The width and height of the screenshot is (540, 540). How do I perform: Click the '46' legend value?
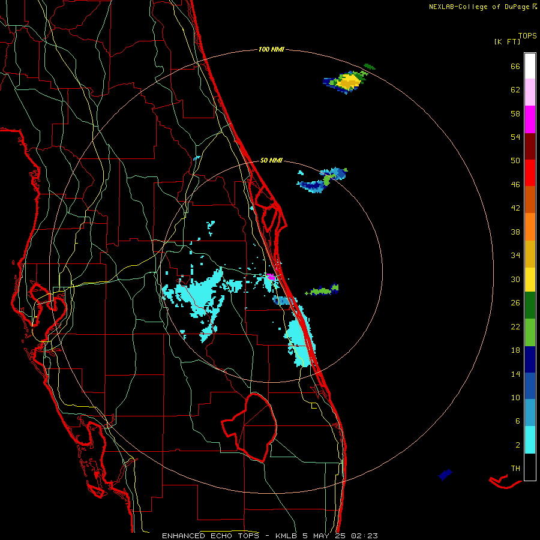click(515, 185)
